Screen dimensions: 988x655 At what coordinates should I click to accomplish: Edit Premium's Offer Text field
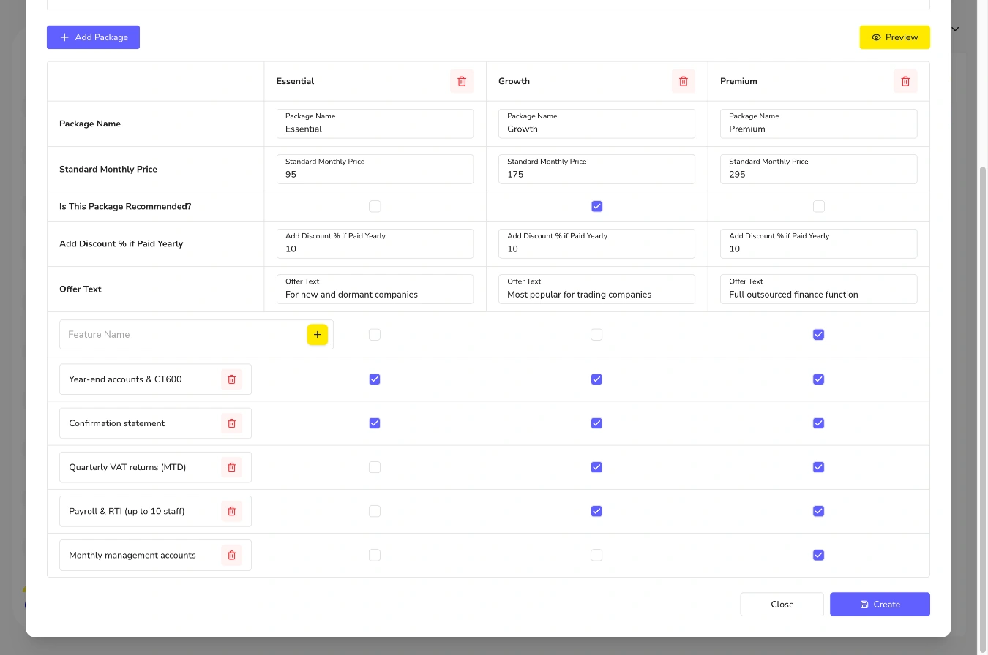[x=818, y=289]
